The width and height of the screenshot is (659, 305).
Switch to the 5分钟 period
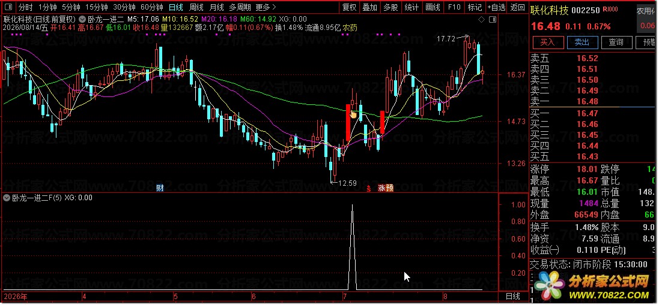pyautogui.click(x=71, y=7)
